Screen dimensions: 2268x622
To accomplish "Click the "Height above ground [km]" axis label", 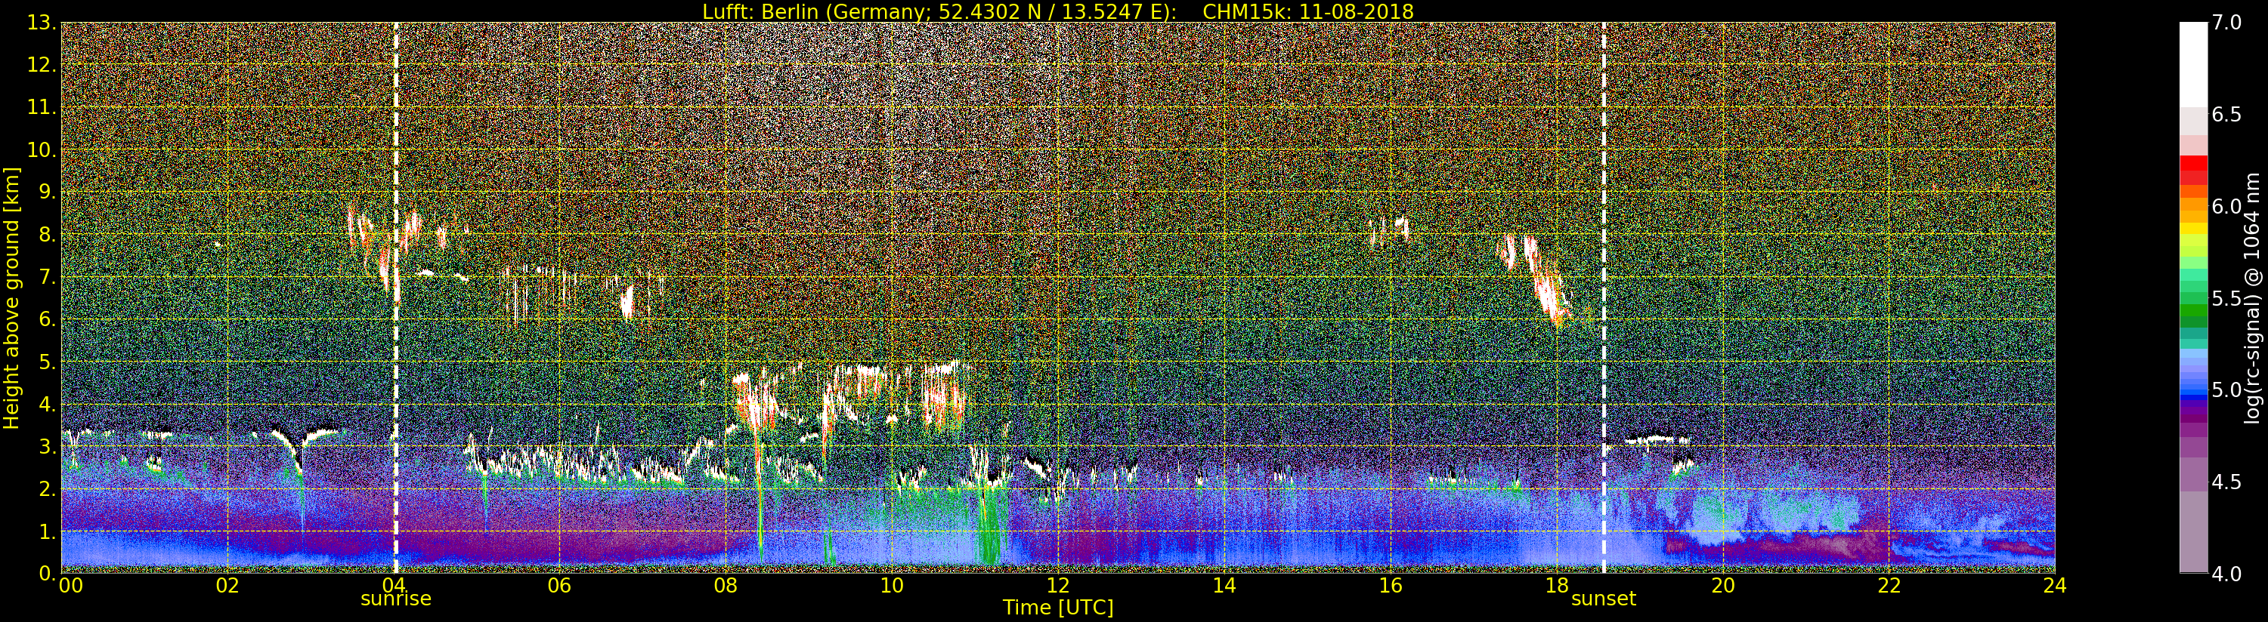I will tap(11, 297).
